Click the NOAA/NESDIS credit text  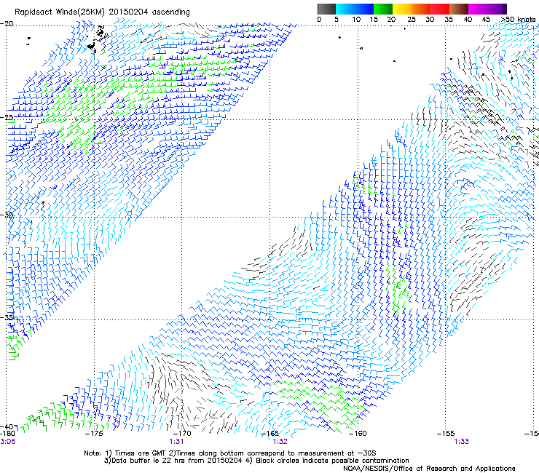pos(429,469)
